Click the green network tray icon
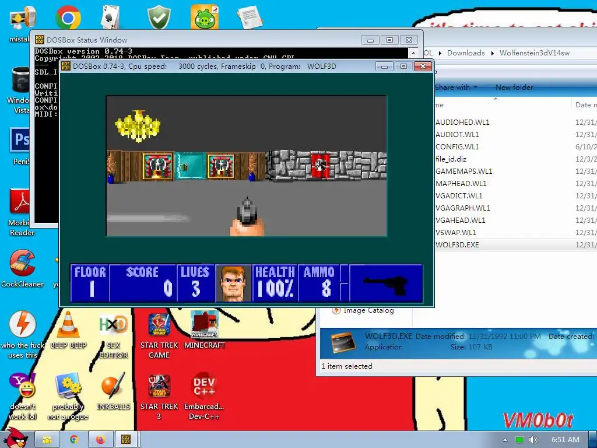 click(x=519, y=440)
